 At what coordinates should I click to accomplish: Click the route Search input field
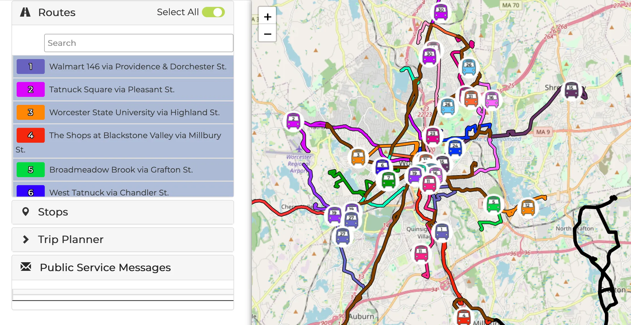[x=139, y=43]
